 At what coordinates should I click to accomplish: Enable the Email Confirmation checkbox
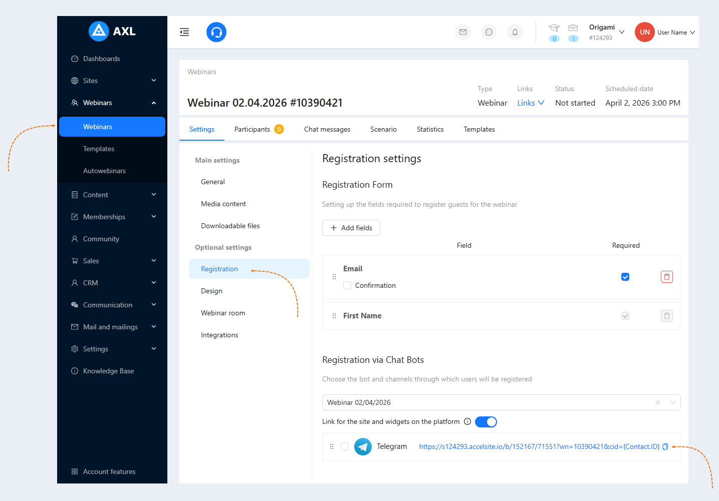point(347,285)
